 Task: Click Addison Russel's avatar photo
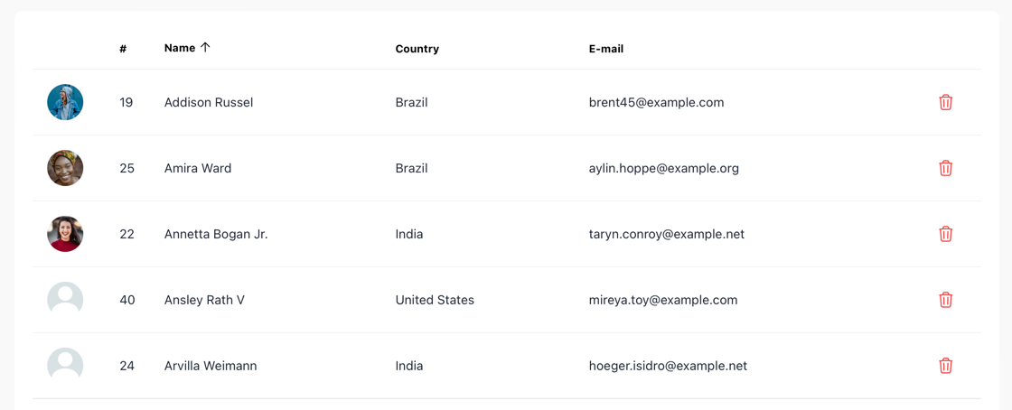tap(65, 102)
